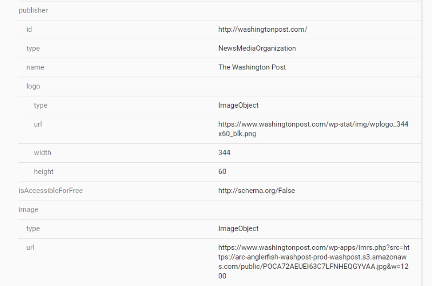Viewport: 432px width, 286px height.
Task: Select the width value 344
Action: pos(224,153)
